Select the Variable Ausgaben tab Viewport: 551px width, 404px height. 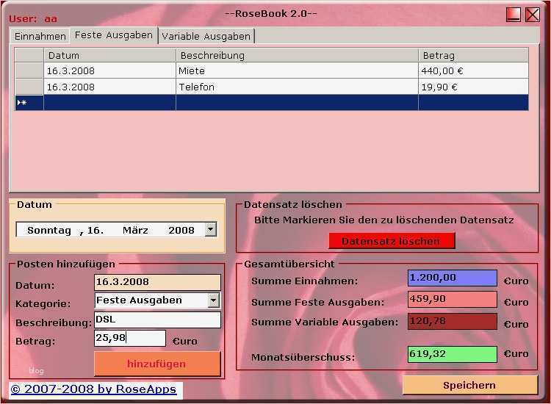206,36
